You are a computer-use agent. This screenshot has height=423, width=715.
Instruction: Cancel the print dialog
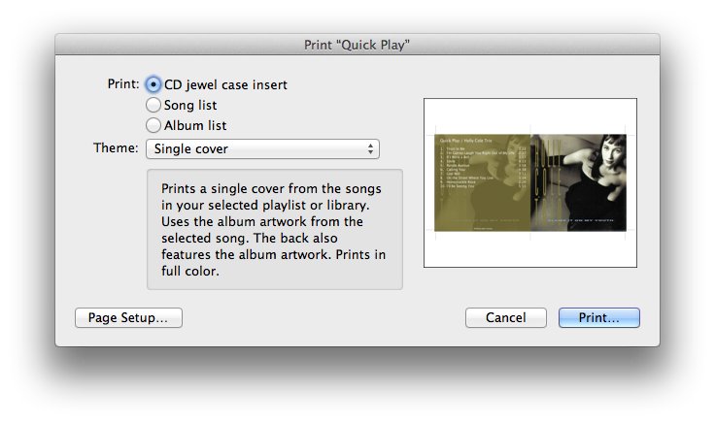pyautogui.click(x=506, y=317)
